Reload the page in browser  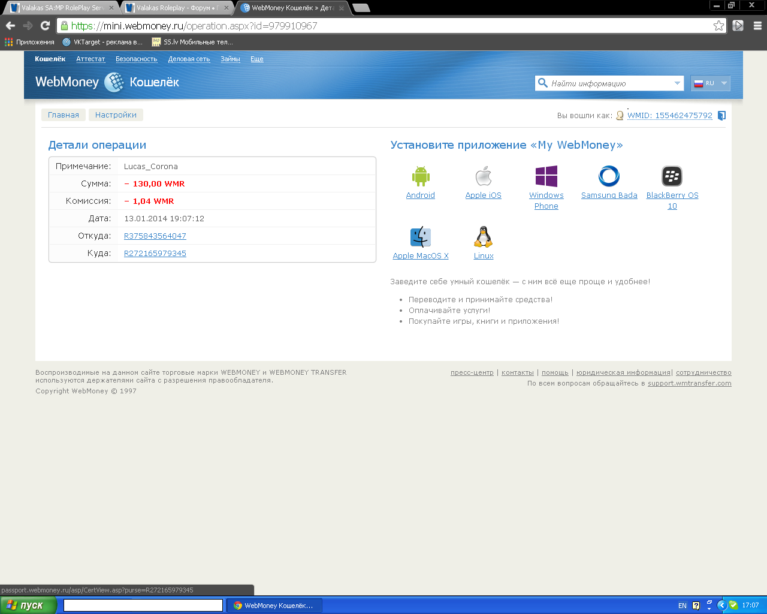[45, 26]
